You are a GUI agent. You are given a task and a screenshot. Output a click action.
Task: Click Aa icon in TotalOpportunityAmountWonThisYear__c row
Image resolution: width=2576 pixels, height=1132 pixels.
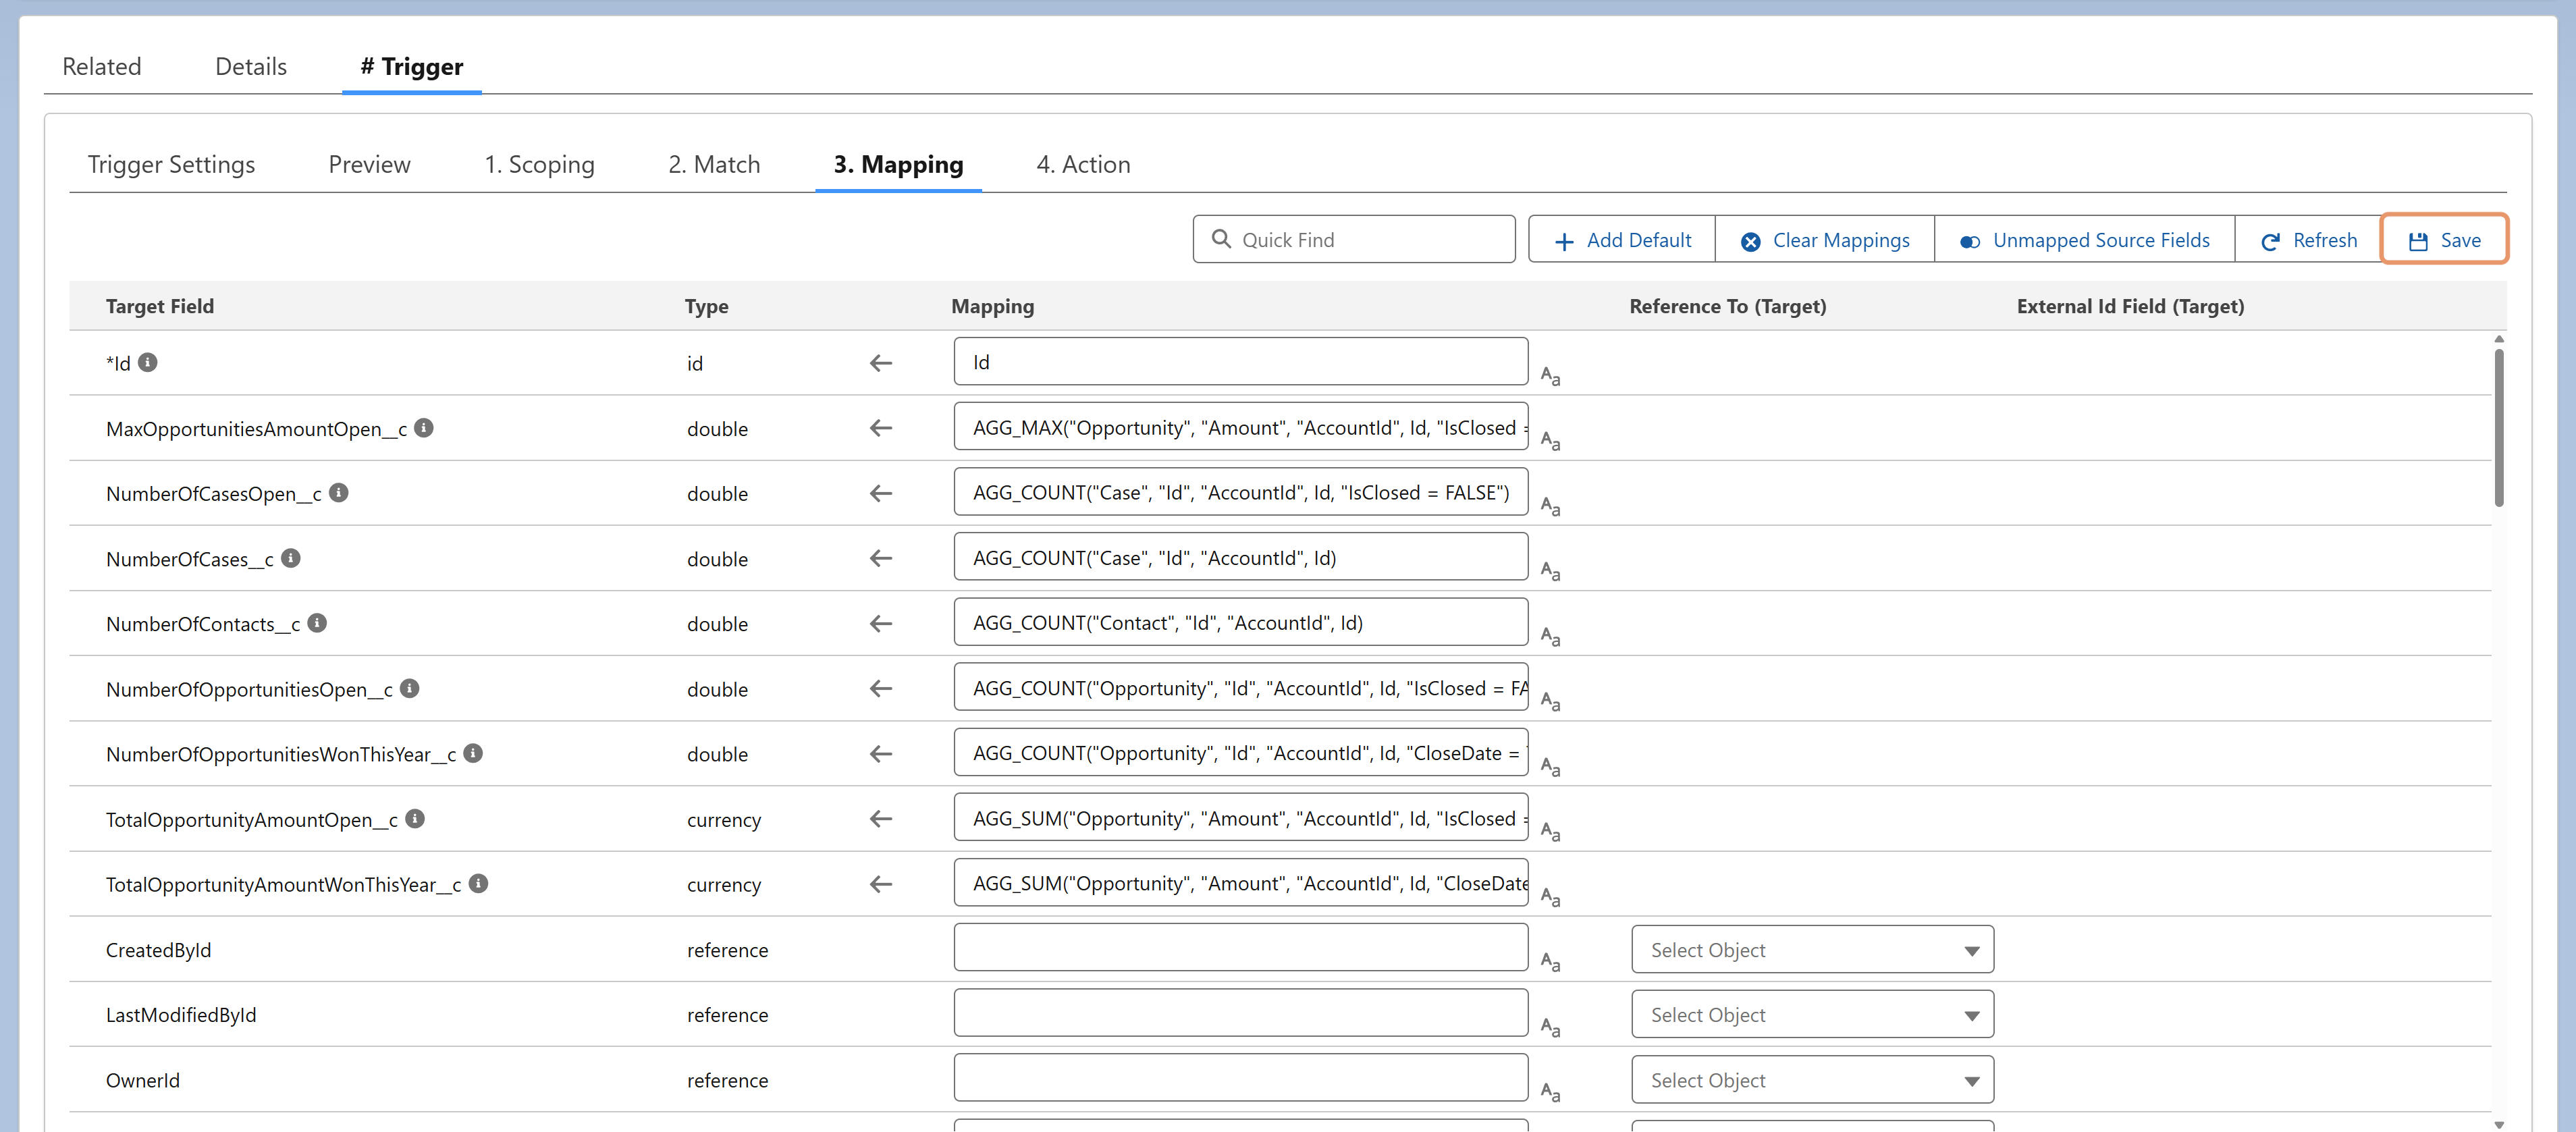pos(1550,897)
